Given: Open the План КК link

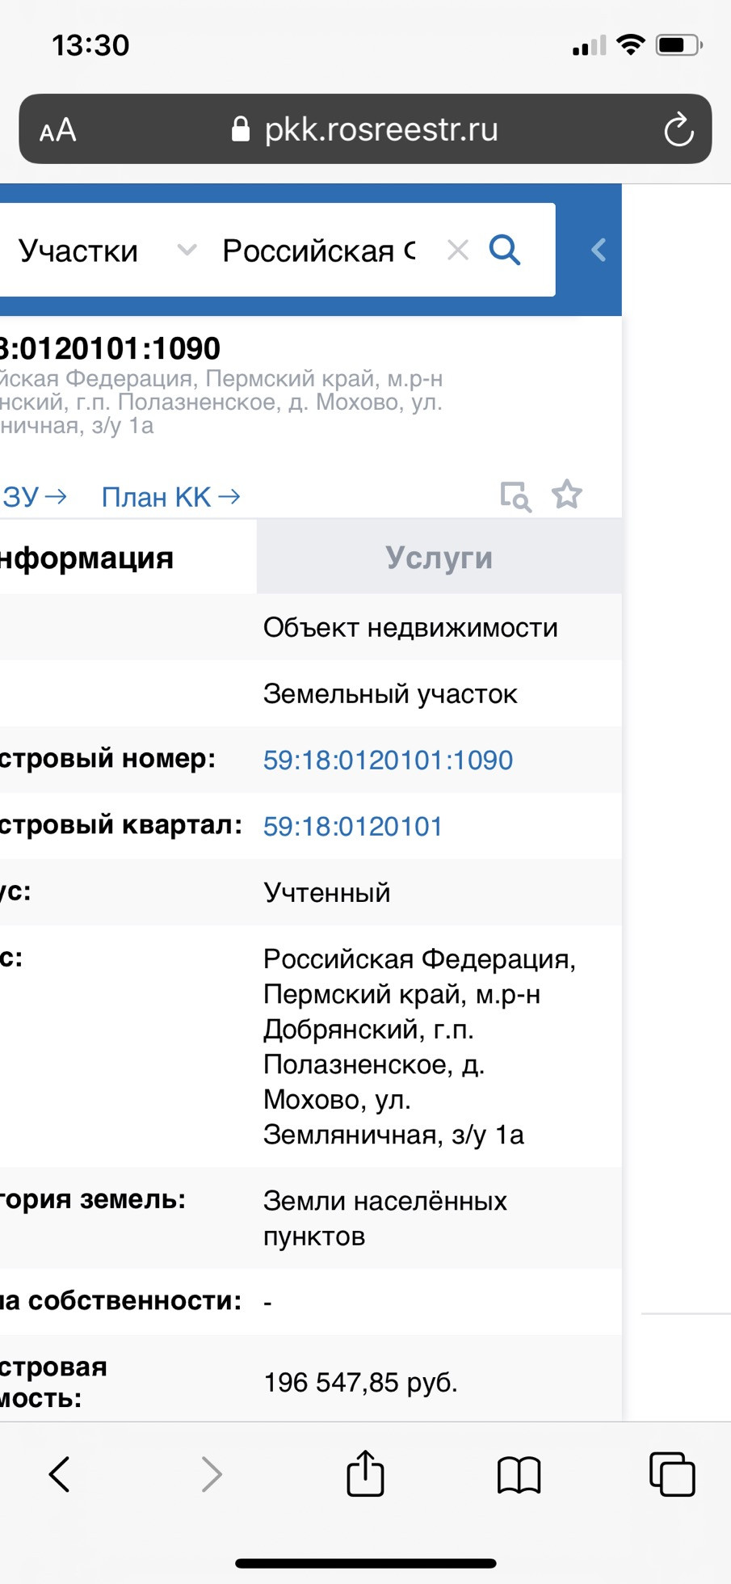Looking at the screenshot, I should pos(170,497).
